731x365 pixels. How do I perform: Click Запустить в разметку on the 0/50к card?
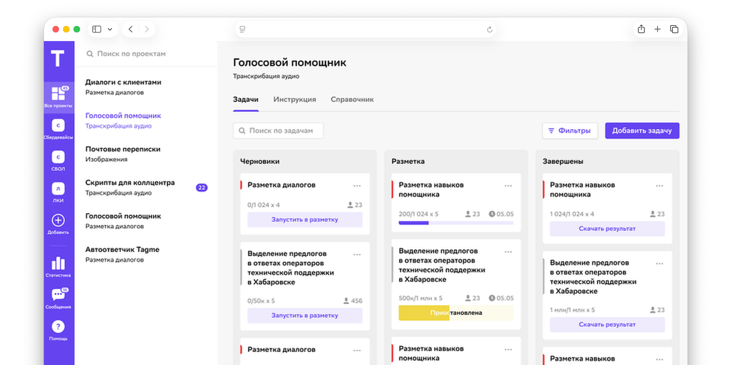(305, 315)
